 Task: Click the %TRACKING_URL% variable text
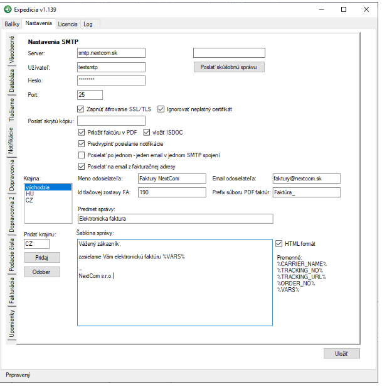[302, 277]
